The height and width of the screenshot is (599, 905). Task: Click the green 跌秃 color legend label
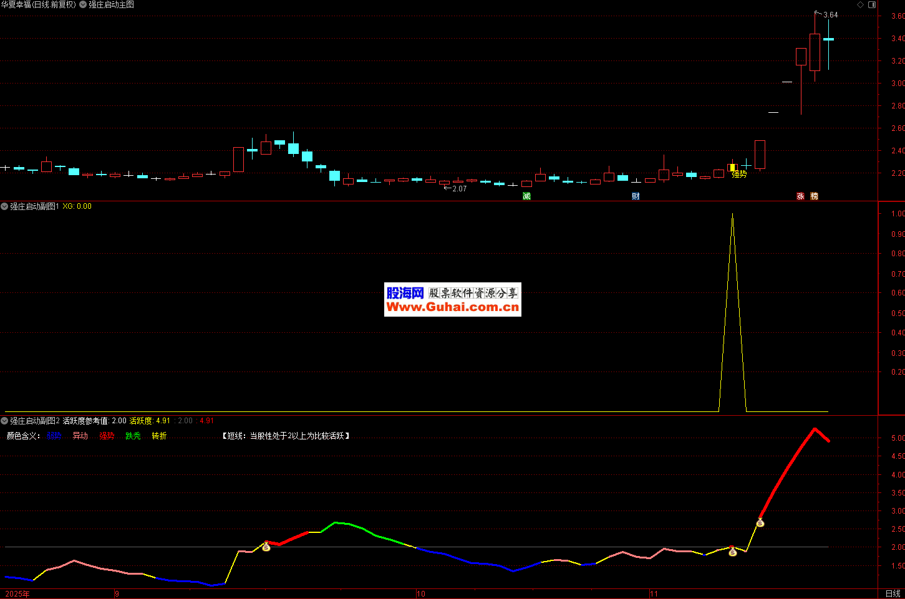(133, 436)
